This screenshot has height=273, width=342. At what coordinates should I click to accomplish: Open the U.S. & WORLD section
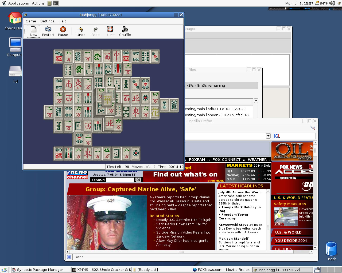click(x=288, y=232)
